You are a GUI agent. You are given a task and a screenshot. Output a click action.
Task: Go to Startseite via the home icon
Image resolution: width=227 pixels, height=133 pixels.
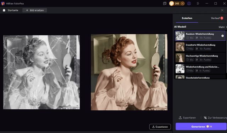click(4, 10)
